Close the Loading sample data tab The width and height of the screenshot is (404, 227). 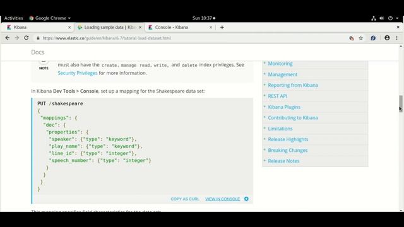pos(140,27)
